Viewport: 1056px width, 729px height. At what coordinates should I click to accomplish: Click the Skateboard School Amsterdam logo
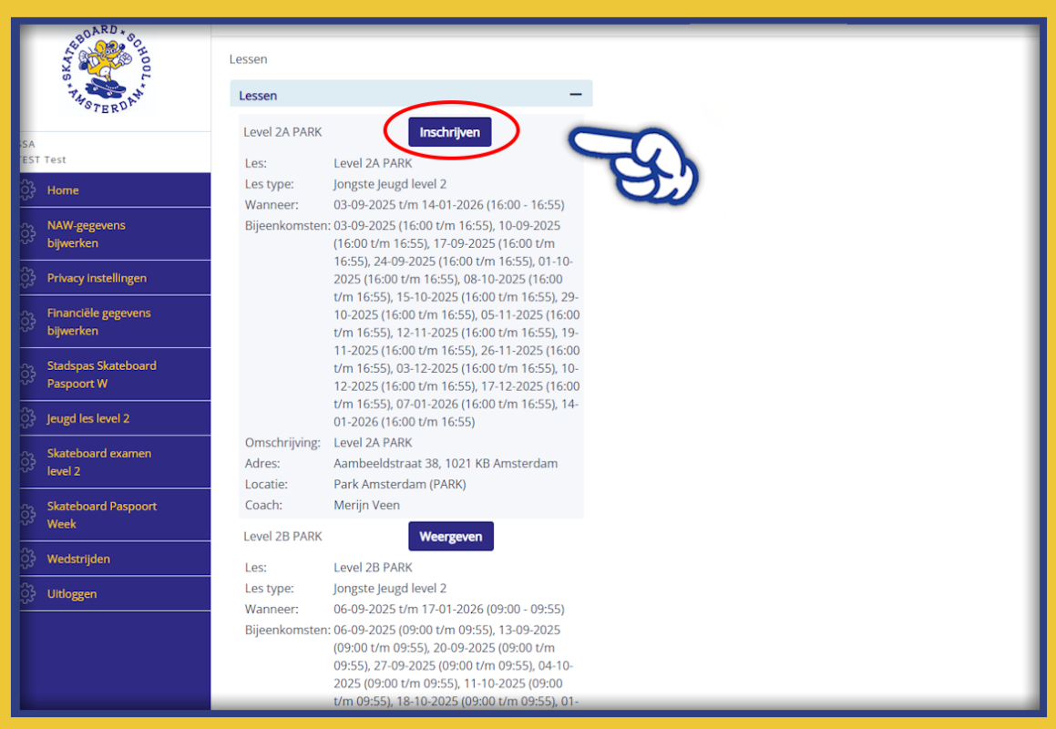pos(107,69)
